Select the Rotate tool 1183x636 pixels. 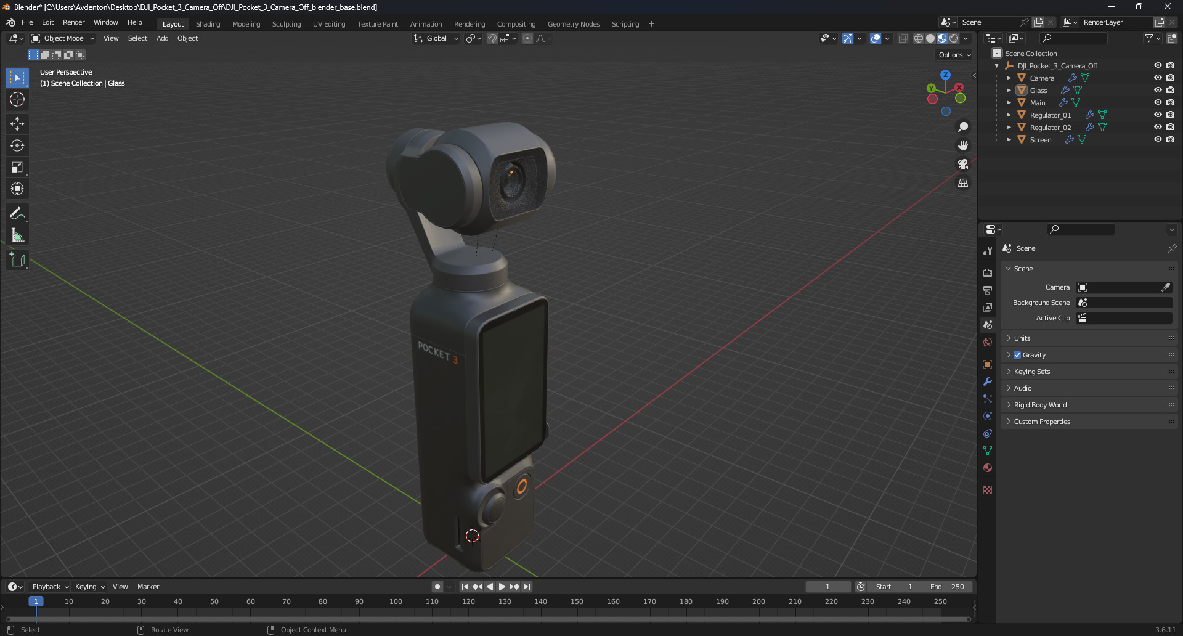pos(17,145)
